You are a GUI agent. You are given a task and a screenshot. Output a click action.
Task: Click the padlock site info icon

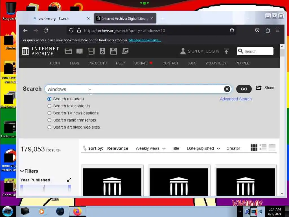[79, 31]
